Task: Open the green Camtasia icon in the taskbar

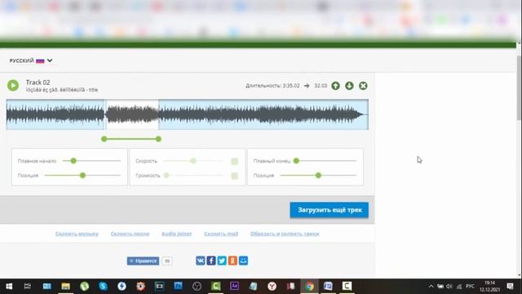Action: pos(215,286)
